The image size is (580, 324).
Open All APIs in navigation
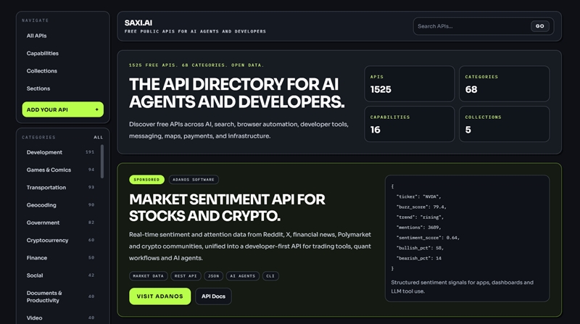point(37,36)
